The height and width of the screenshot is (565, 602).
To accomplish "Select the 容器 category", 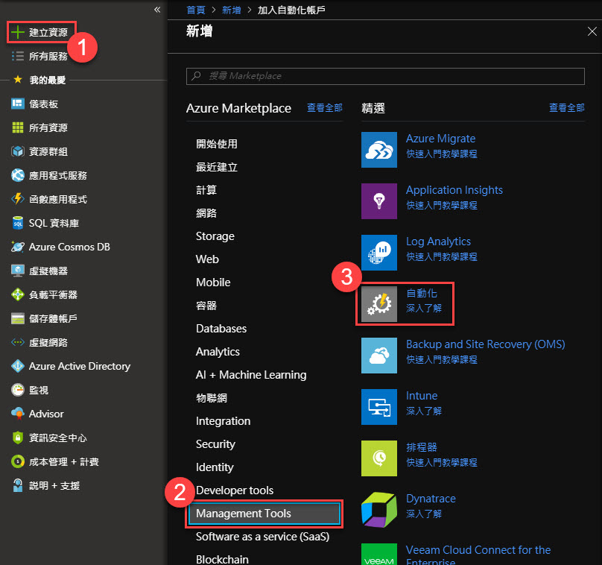I will pos(206,306).
